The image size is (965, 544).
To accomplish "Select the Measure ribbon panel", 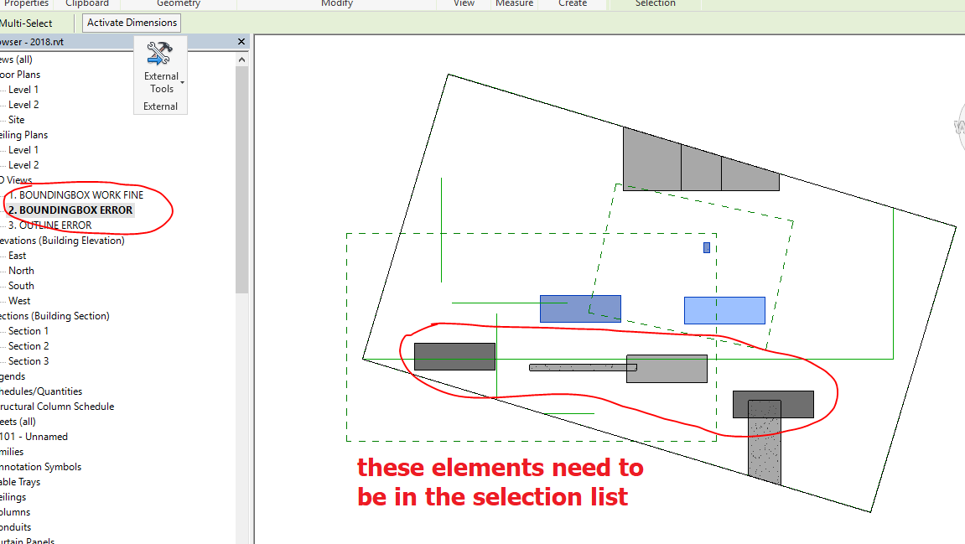I will tap(515, 4).
